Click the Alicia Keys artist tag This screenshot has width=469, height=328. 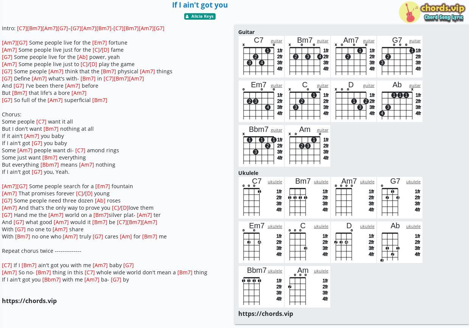pyautogui.click(x=200, y=16)
